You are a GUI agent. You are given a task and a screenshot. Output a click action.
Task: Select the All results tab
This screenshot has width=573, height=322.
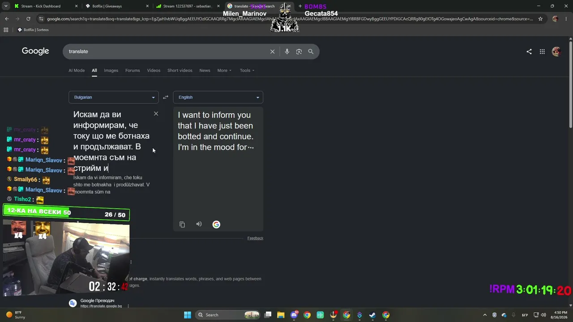point(94,70)
